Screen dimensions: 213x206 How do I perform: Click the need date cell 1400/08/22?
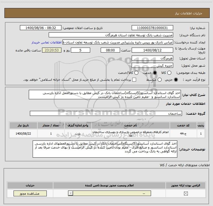[23, 134]
